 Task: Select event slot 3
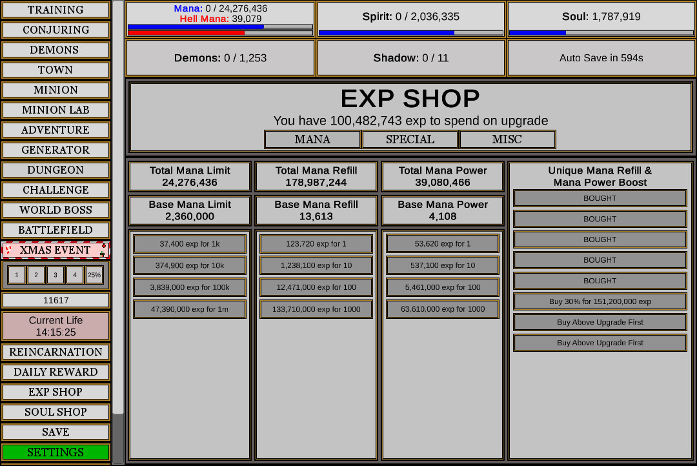point(55,274)
